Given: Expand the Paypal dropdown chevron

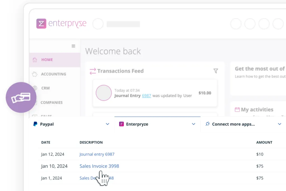Looking at the screenshot, I should coord(108,124).
